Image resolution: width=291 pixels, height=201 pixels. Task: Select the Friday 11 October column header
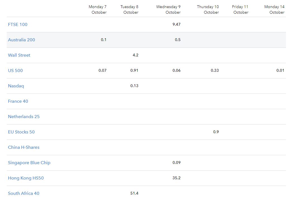pos(240,9)
